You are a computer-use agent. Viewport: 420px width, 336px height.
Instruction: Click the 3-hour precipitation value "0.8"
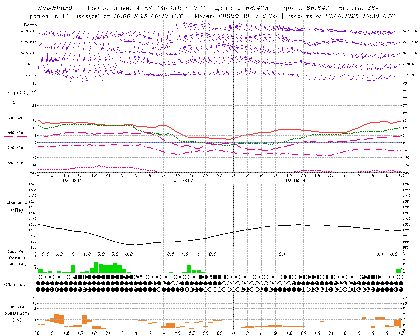[x=129, y=254]
